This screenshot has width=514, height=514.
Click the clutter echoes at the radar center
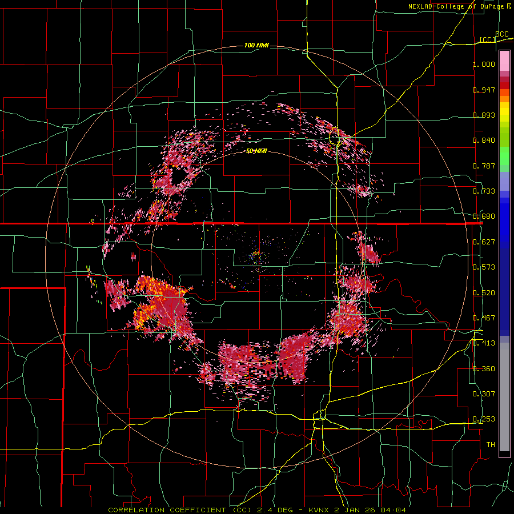(256, 254)
